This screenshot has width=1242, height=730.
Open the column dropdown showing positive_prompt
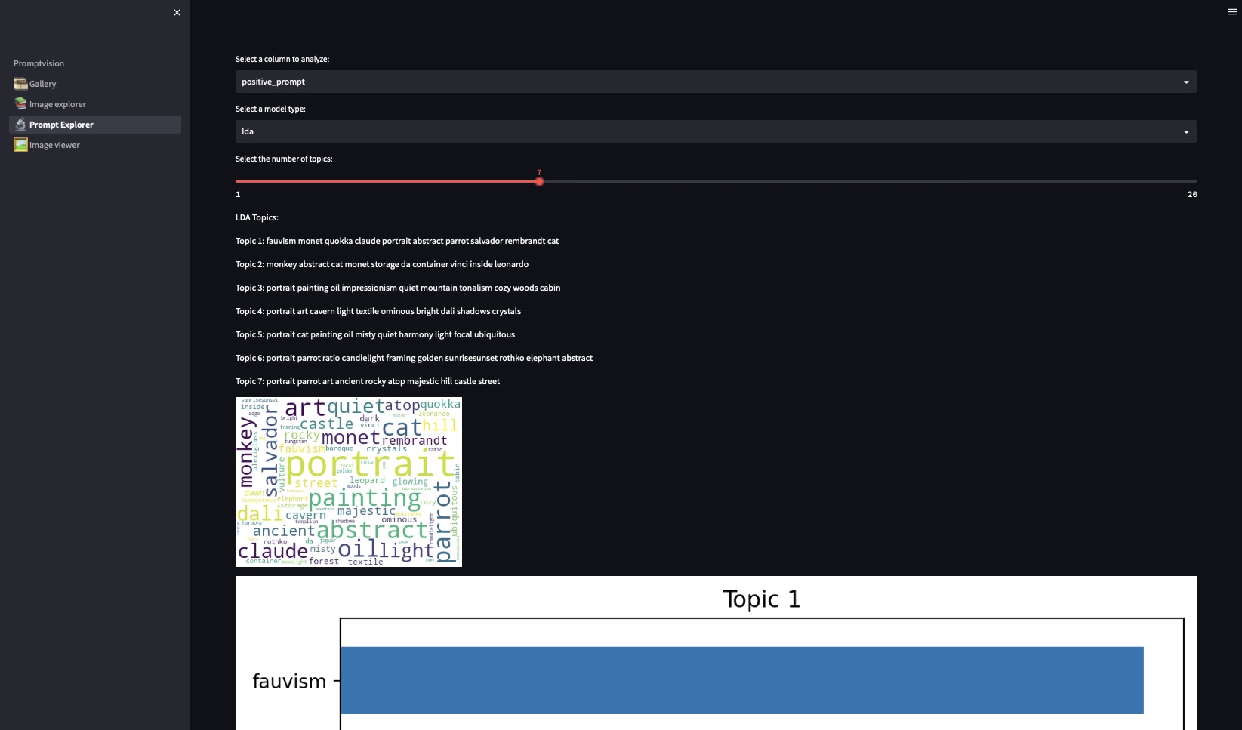click(x=716, y=82)
